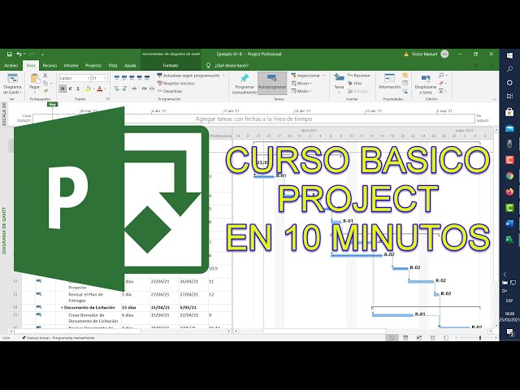Click the Clear eraser icon in Edición
520x390 pixels.
coord(441,83)
